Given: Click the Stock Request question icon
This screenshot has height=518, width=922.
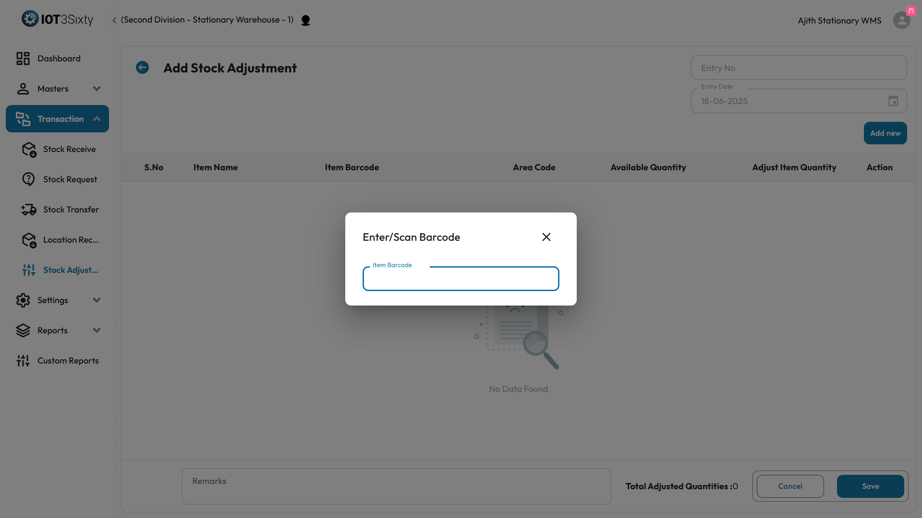Looking at the screenshot, I should click(28, 179).
